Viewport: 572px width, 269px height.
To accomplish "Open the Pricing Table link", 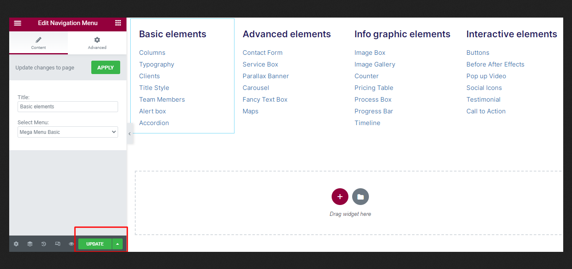I will (x=374, y=88).
